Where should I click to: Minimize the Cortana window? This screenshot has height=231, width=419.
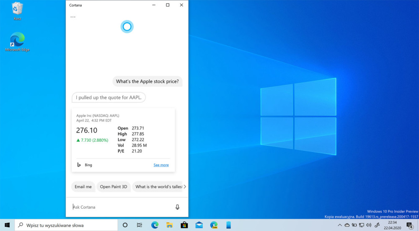pos(154,5)
